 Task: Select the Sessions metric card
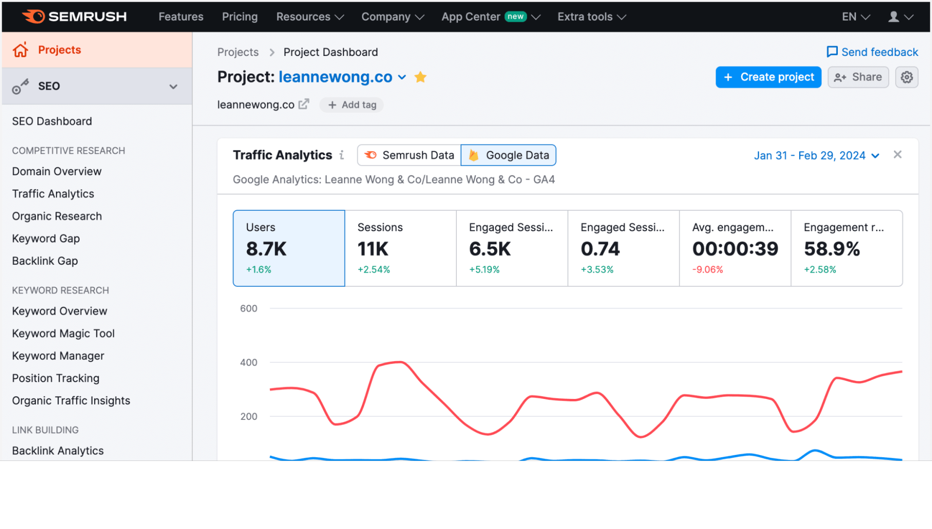pos(400,248)
